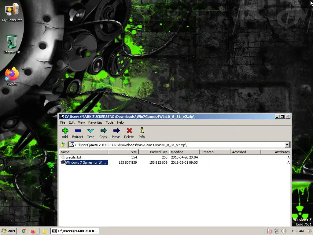This screenshot has width=313, height=235.
Task: Open the volume speaker tray icon
Action: pyautogui.click(x=284, y=231)
